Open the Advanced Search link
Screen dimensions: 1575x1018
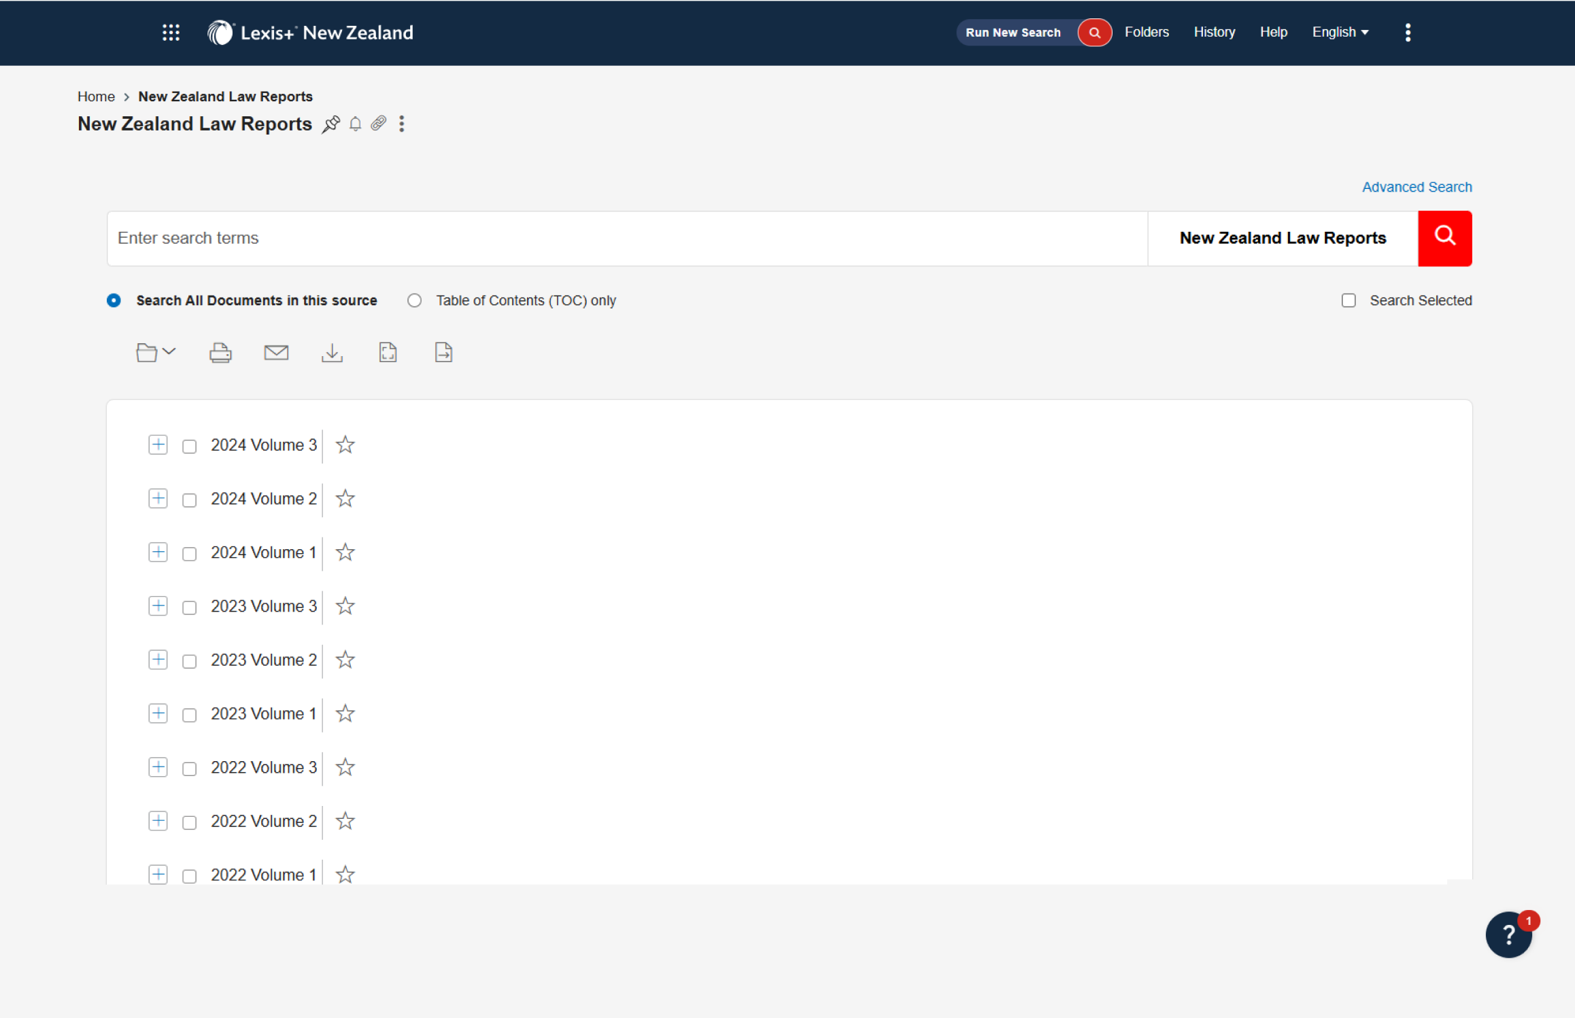point(1417,187)
